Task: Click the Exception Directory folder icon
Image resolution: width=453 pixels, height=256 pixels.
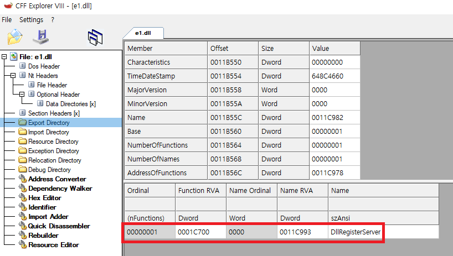Action: (23, 150)
